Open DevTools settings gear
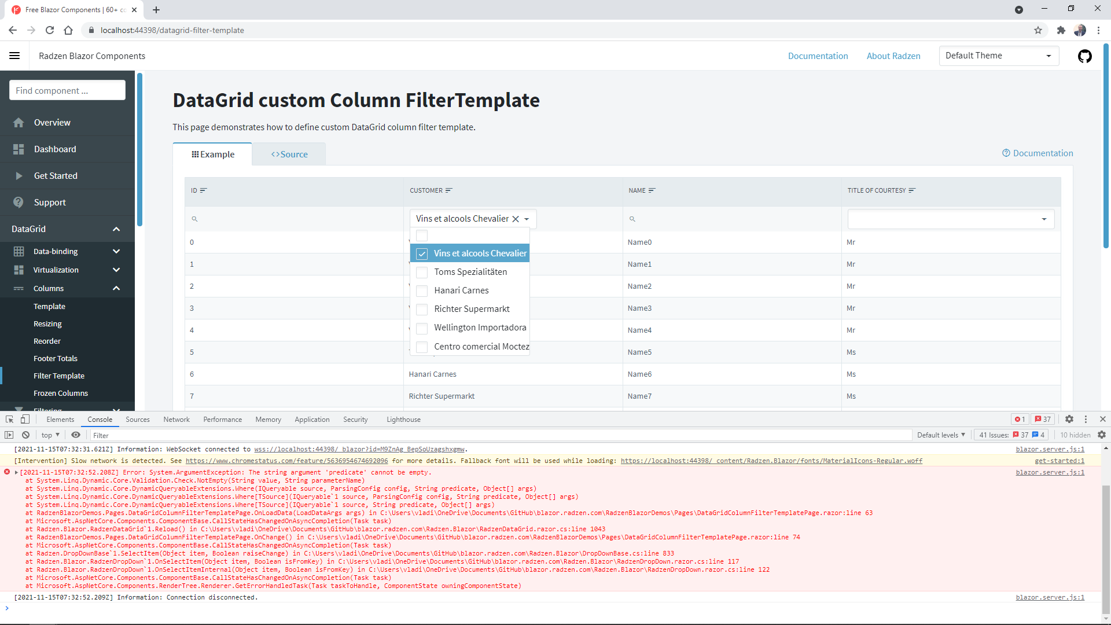Image resolution: width=1111 pixels, height=625 pixels. coord(1069,419)
